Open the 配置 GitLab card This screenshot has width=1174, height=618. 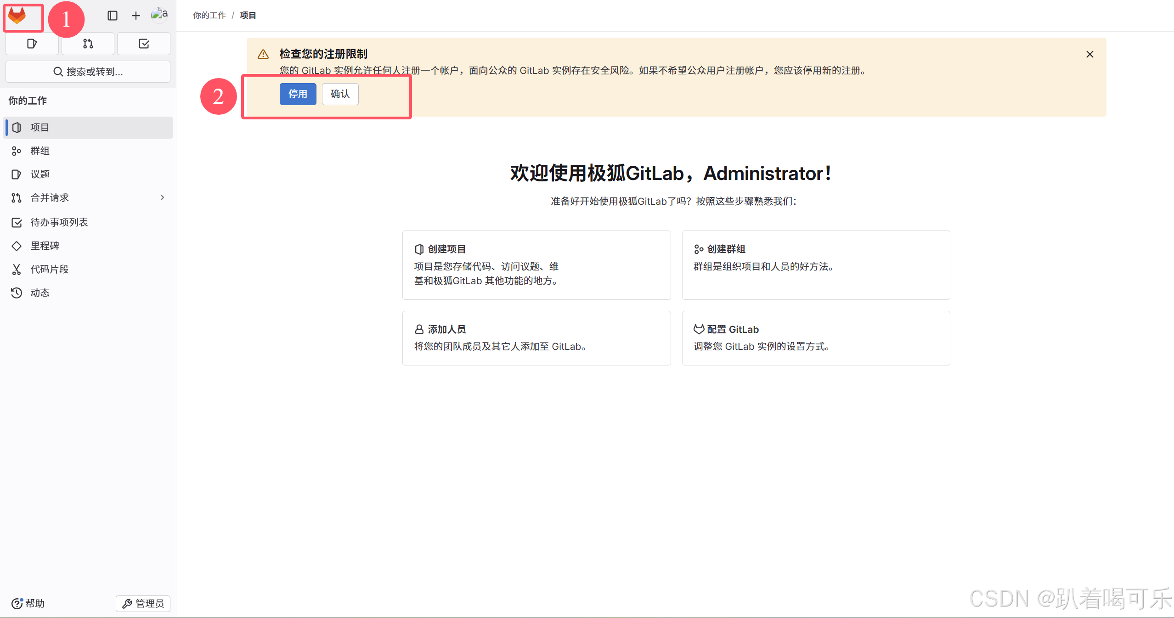tap(816, 338)
